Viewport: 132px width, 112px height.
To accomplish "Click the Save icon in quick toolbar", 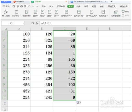I will point(14,6).
